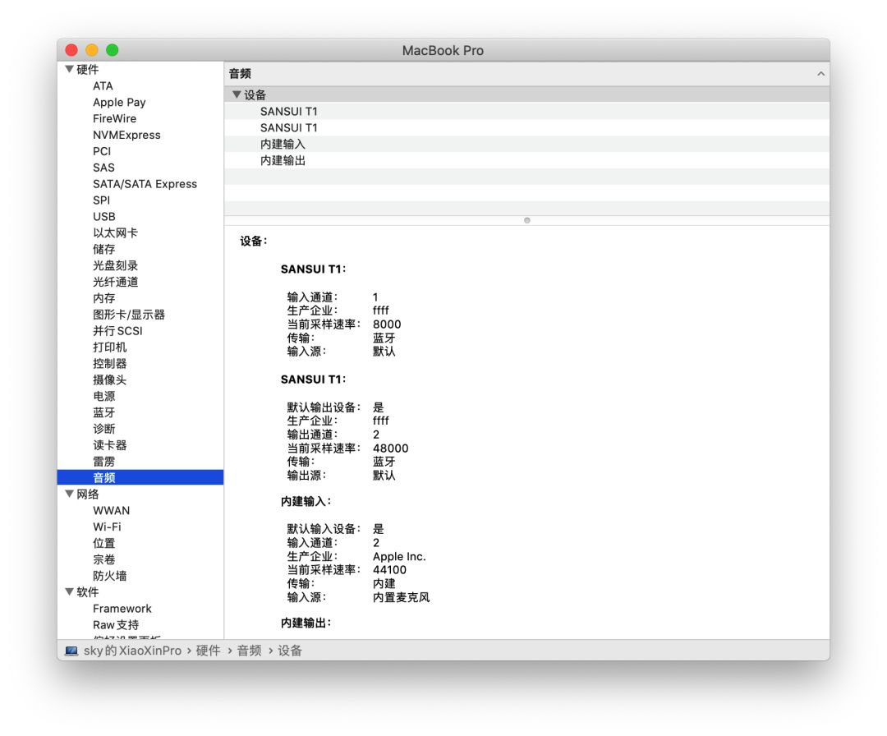Click sample rate value 48000
The width and height of the screenshot is (887, 736).
(390, 448)
